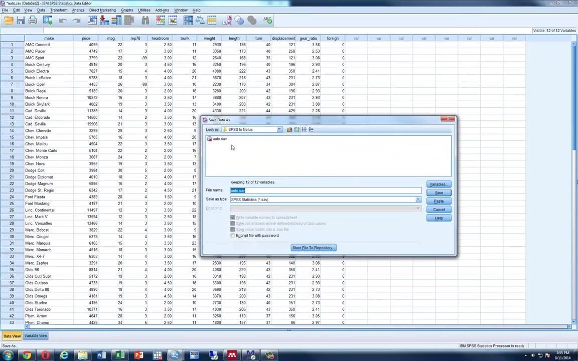This screenshot has height=361, width=578.
Task: Expand the Look in folder dropdown
Action: pyautogui.click(x=279, y=130)
